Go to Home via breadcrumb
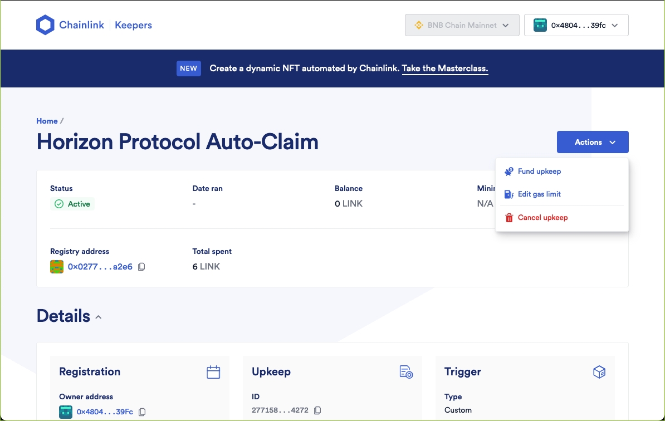 coord(47,121)
